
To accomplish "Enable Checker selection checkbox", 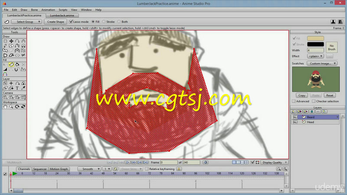I will click(314, 101).
